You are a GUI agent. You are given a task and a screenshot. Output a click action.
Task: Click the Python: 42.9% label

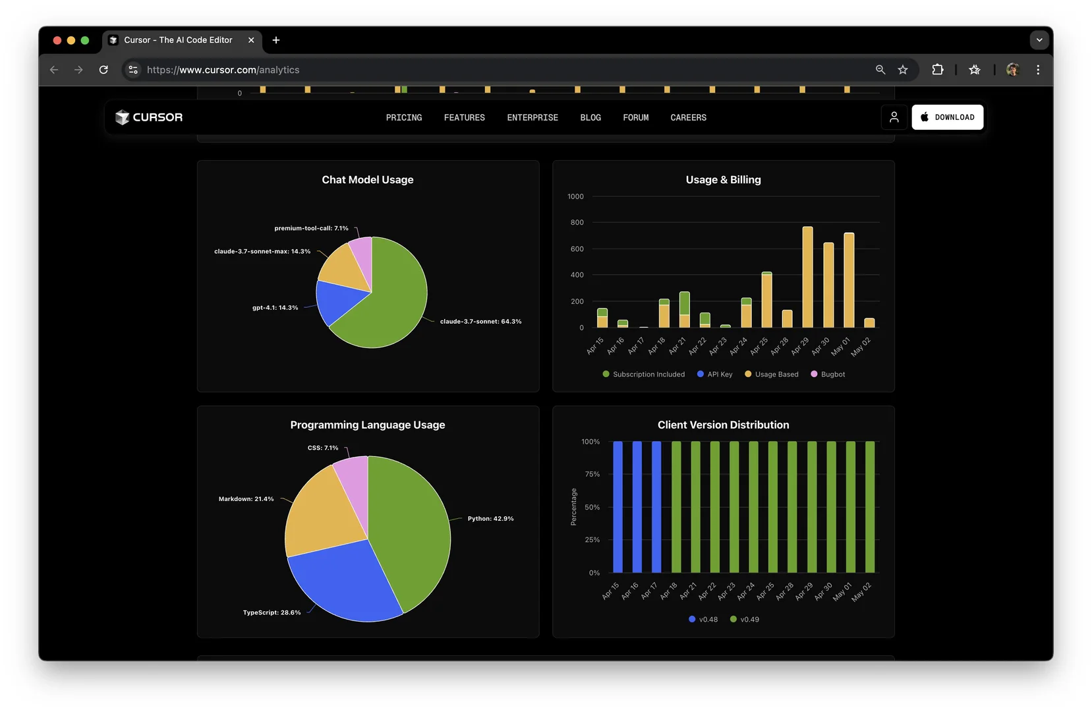[x=490, y=519]
